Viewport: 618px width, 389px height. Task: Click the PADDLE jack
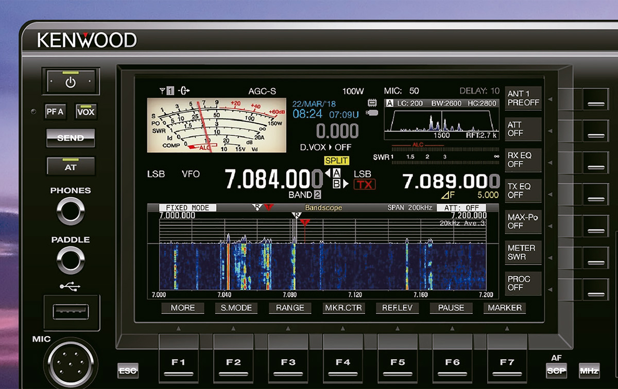[x=71, y=260]
